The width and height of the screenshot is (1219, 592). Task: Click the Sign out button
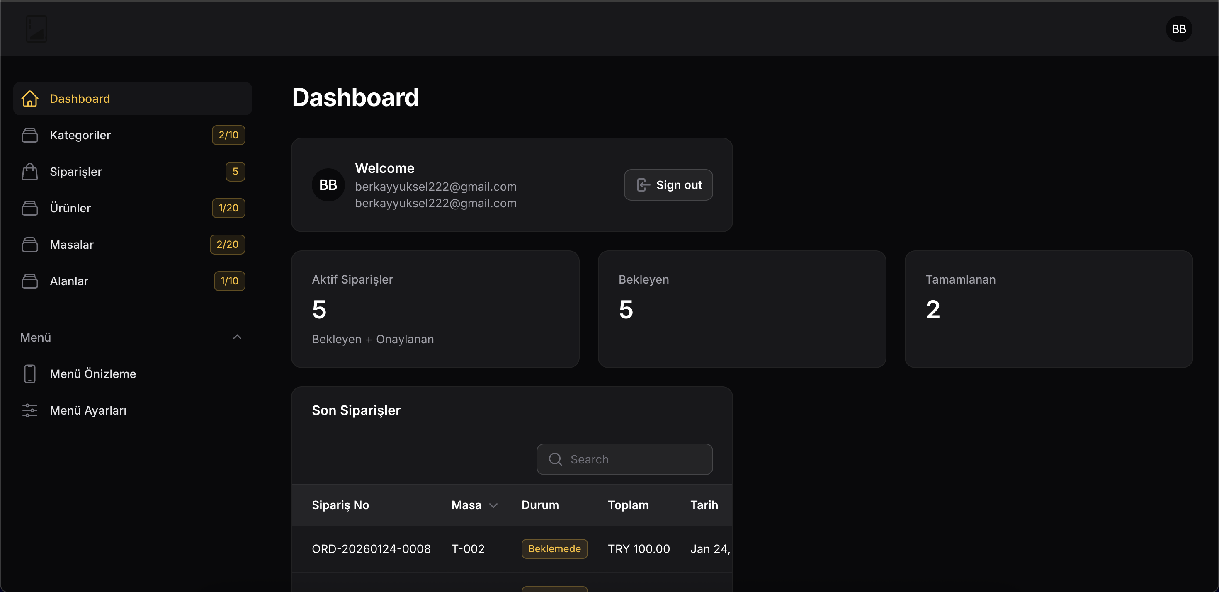pyautogui.click(x=668, y=185)
